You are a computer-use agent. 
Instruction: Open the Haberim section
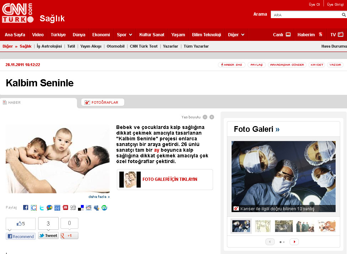pos(310,35)
